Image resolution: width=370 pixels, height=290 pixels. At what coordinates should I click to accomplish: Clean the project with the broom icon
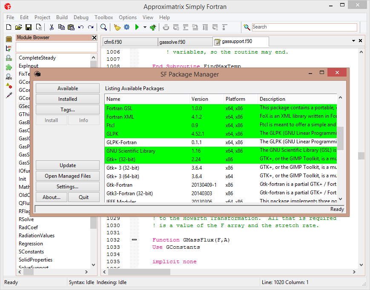(117, 27)
